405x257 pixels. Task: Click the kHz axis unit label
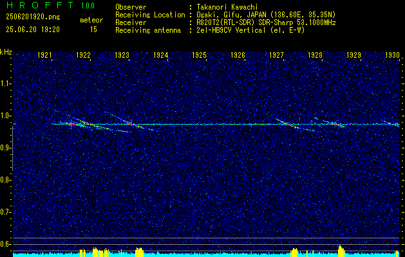6,52
